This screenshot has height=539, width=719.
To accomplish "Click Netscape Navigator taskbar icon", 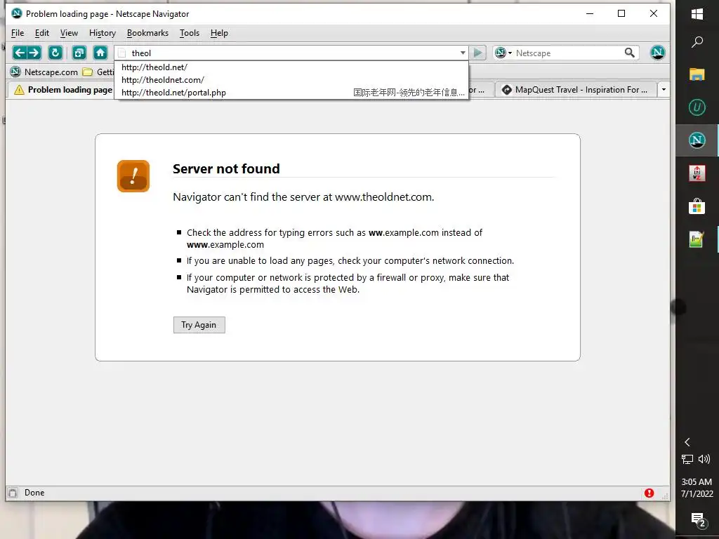I will coord(697,140).
